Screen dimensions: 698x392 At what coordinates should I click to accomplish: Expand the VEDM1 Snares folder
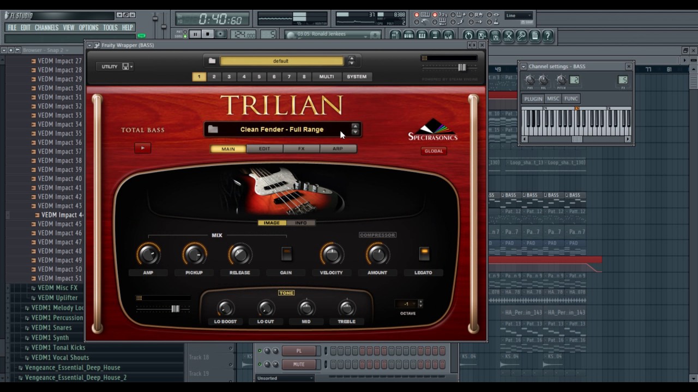(x=51, y=328)
